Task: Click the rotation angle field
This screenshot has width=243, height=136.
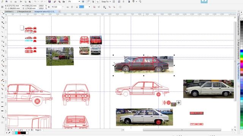Action: coord(58,7)
